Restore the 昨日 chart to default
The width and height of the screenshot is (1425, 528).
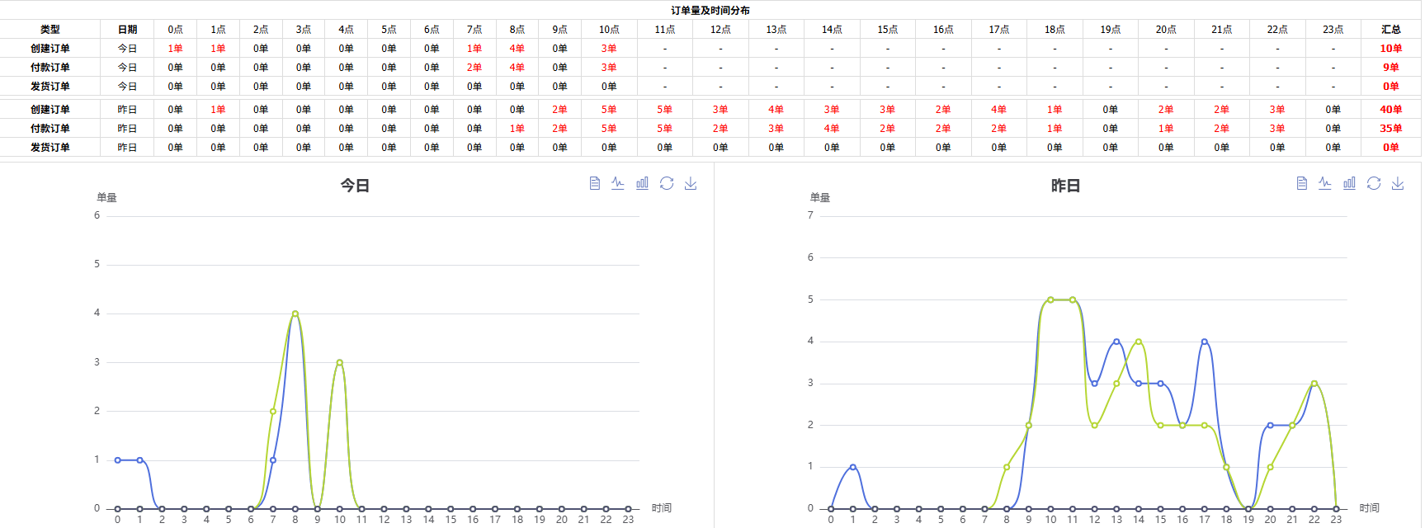[x=1374, y=183]
